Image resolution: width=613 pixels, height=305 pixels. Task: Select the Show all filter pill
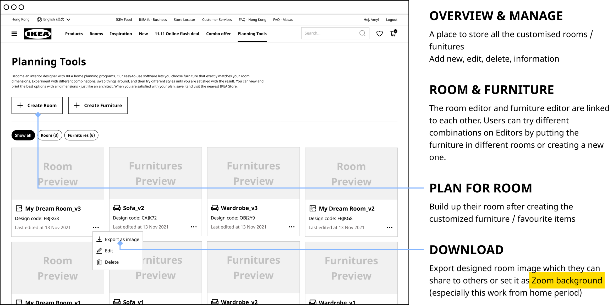pyautogui.click(x=23, y=135)
